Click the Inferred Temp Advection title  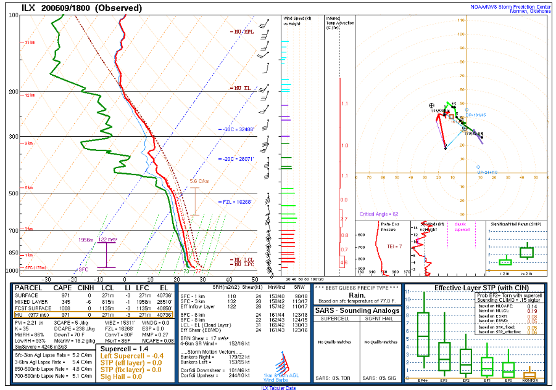tap(340, 23)
